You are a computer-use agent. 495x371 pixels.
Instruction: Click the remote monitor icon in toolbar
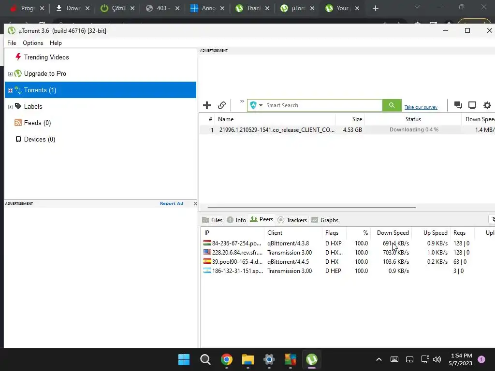pyautogui.click(x=472, y=105)
